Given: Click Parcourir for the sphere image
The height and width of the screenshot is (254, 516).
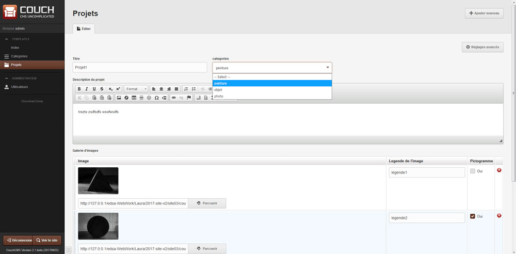Looking at the screenshot, I should coord(207,249).
